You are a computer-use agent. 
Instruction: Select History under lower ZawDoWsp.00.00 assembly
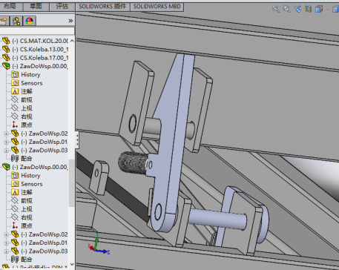click(26, 175)
